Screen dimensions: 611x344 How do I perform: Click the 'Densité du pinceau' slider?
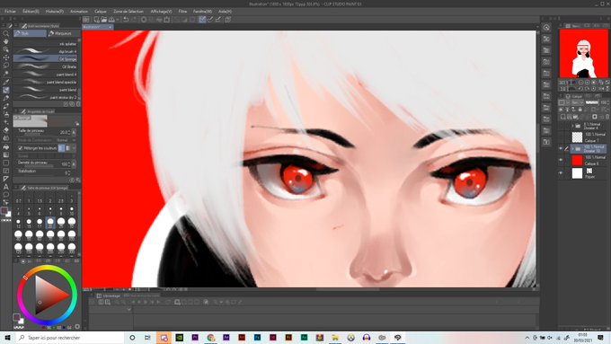coord(37,166)
